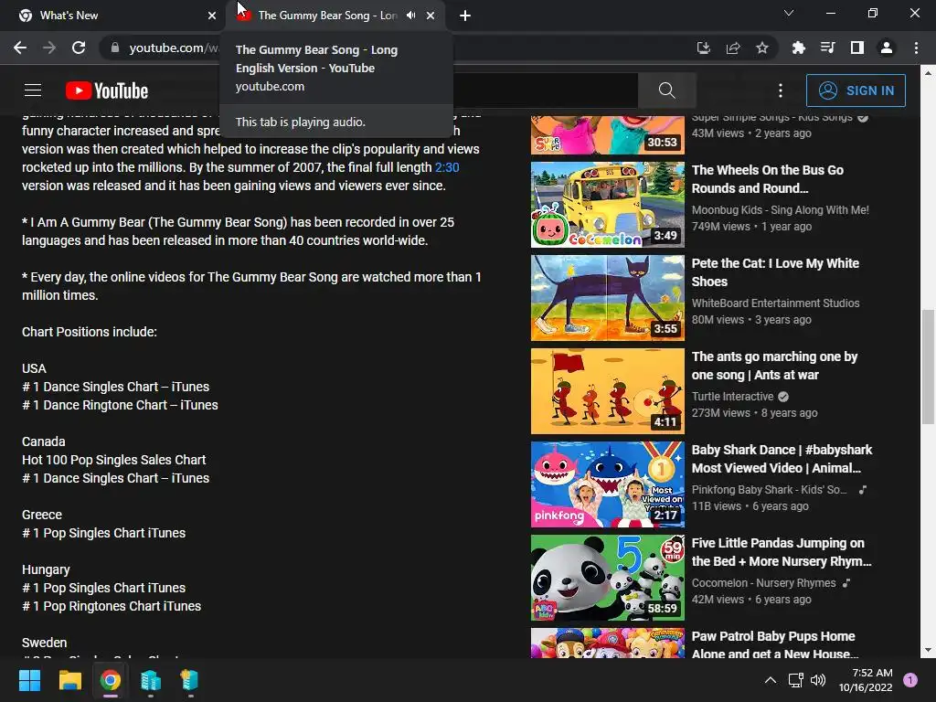Open File Explorer from taskbar
936x702 pixels.
[69, 680]
